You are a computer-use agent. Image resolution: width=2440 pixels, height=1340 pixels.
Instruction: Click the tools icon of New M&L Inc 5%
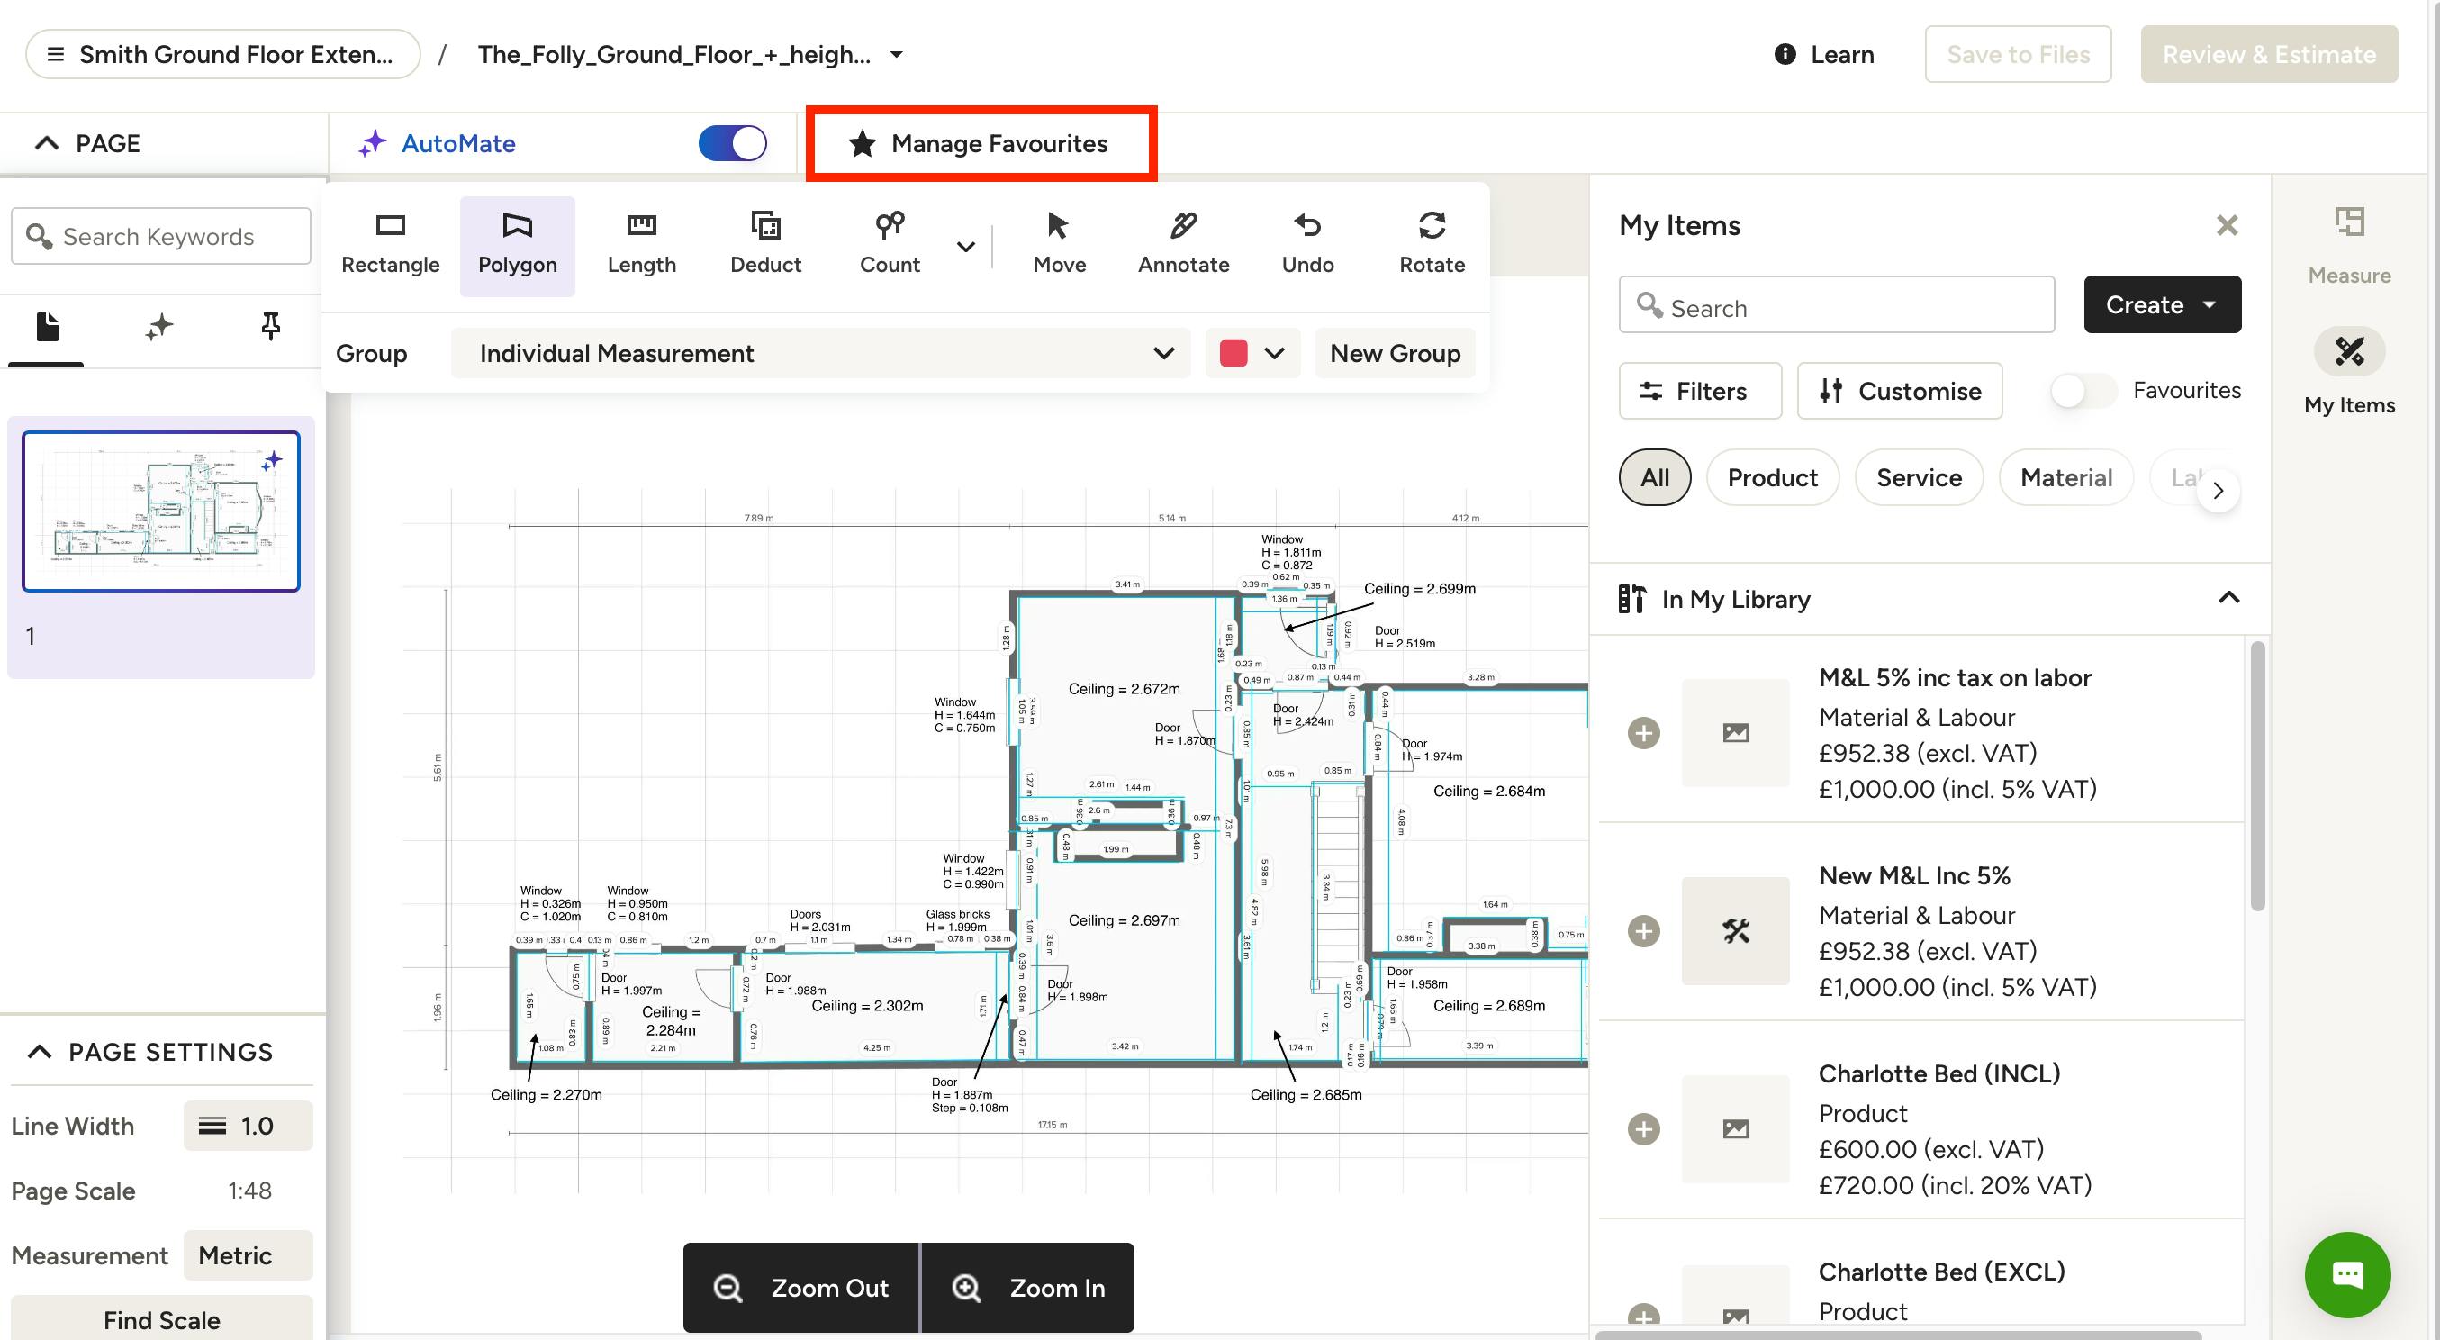(1735, 930)
